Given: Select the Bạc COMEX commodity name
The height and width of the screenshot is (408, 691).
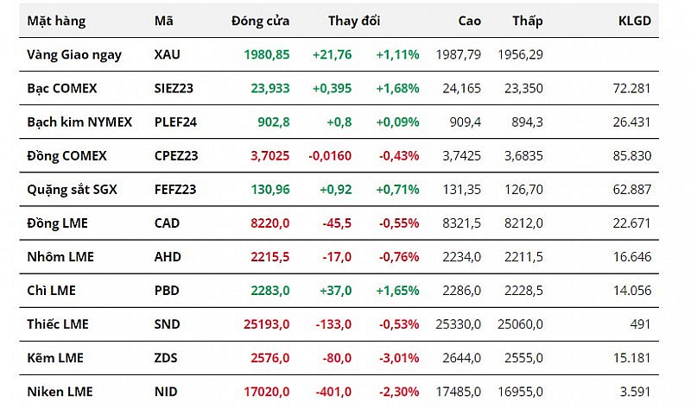Looking at the screenshot, I should [x=62, y=88].
